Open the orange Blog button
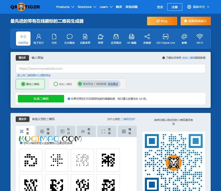 click(162, 21)
